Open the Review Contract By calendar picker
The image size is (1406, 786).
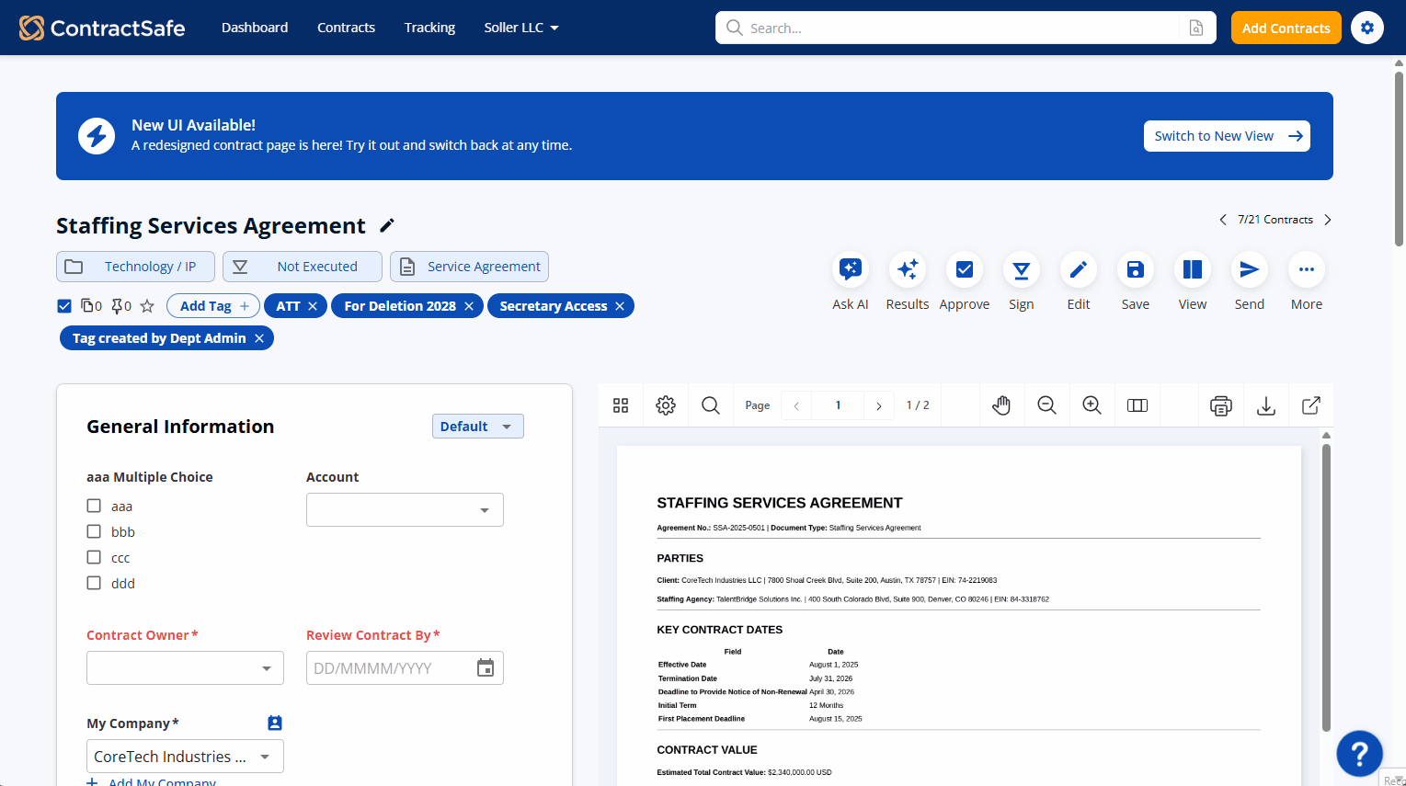486,668
